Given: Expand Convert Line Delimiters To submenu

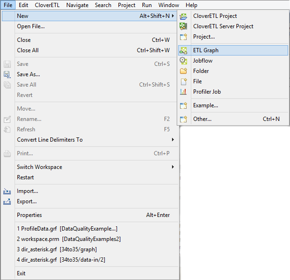Looking at the screenshot, I should (x=173, y=140).
